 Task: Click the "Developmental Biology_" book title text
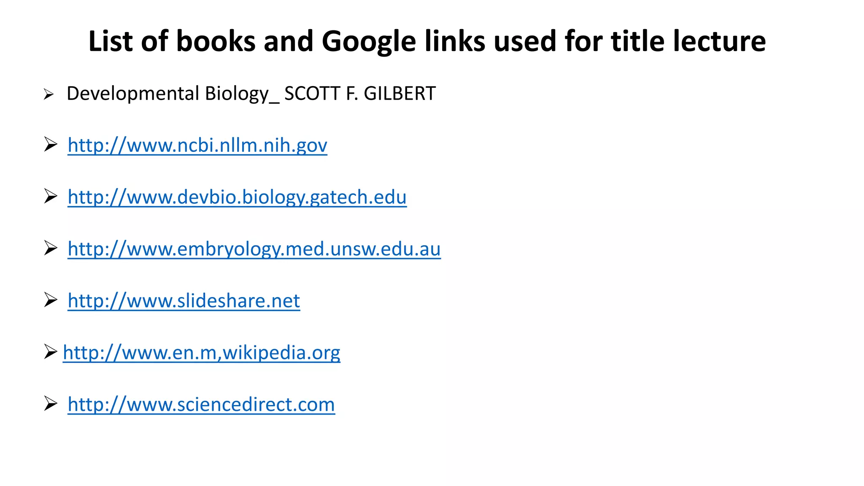click(173, 94)
